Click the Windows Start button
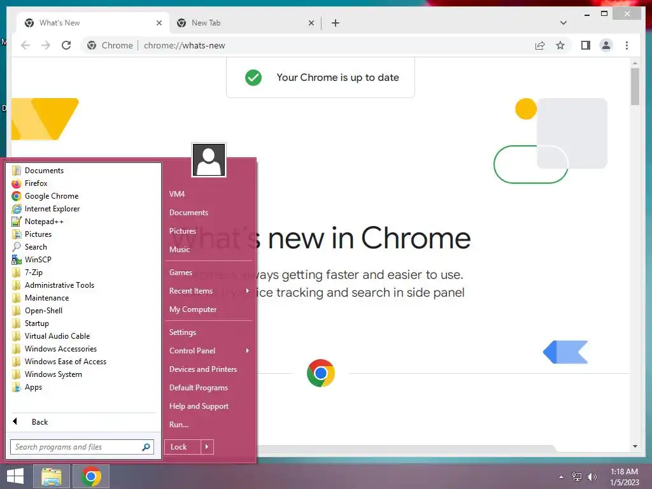This screenshot has width=652, height=489. [x=15, y=476]
